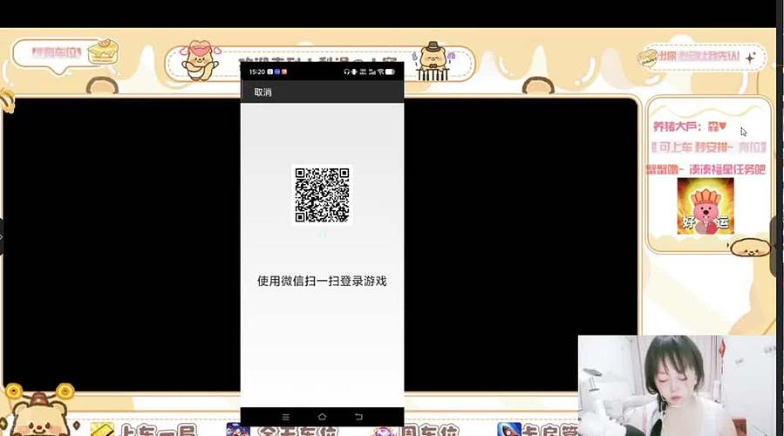Click the piano-playing bear icon on banner
The width and height of the screenshot is (784, 436).
click(433, 62)
